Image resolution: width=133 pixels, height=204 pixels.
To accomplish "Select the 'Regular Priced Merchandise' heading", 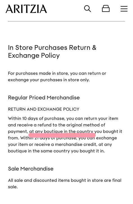I will click(x=44, y=98).
